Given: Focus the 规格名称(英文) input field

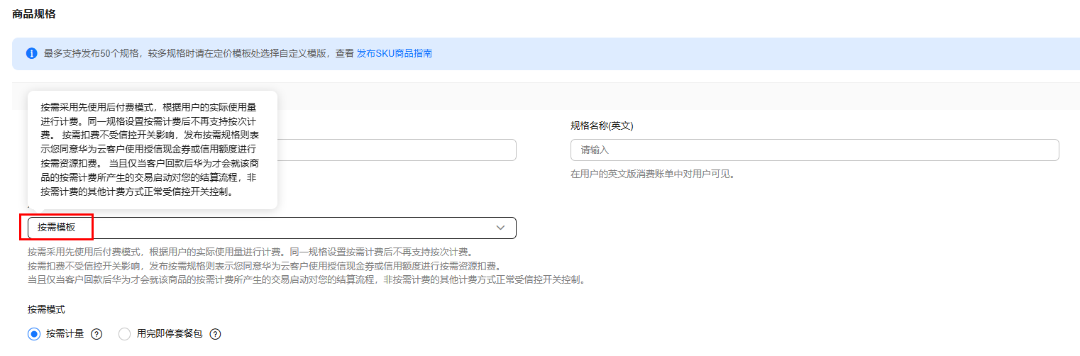Looking at the screenshot, I should [815, 150].
